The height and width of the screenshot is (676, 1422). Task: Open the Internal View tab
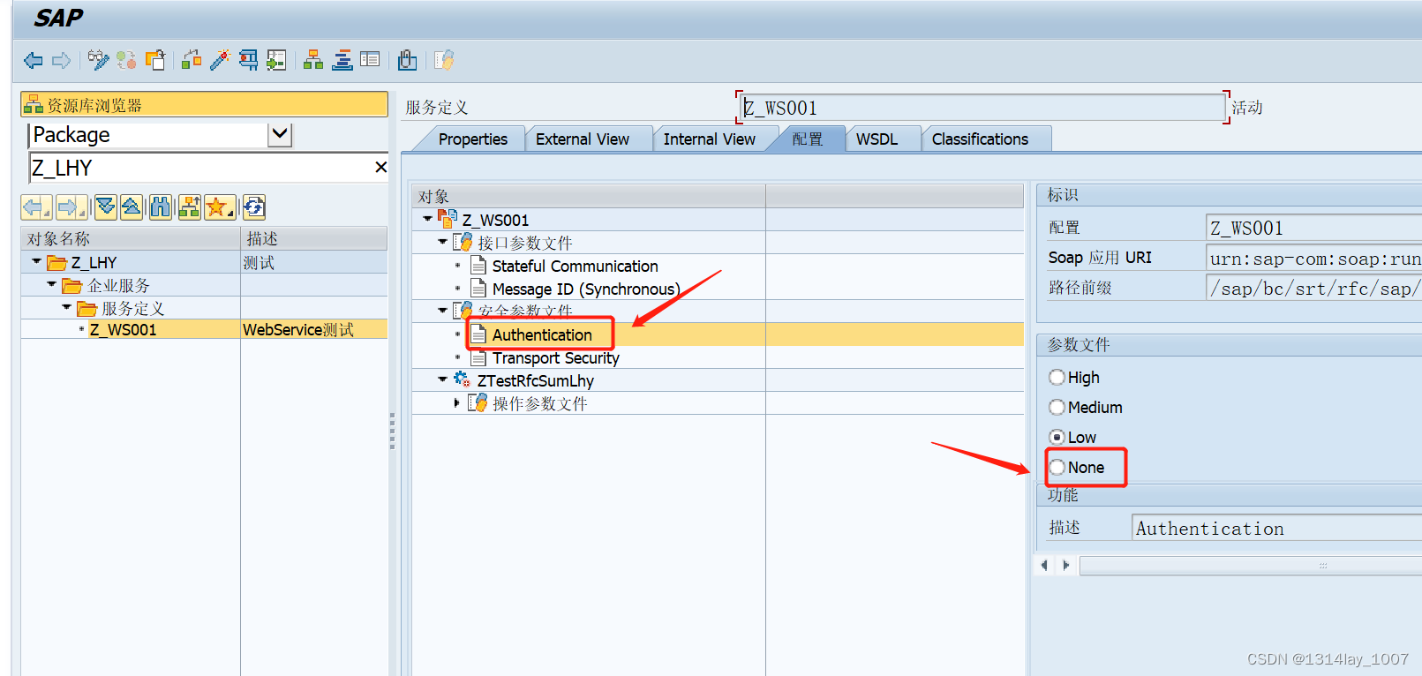click(709, 139)
